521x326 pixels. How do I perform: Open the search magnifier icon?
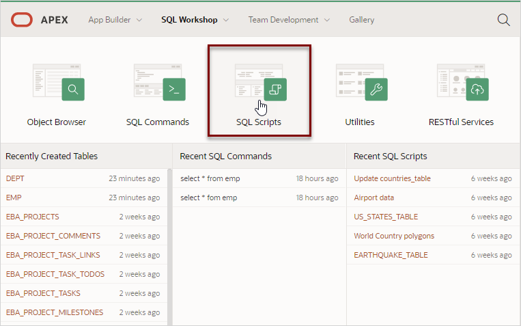[x=503, y=20]
